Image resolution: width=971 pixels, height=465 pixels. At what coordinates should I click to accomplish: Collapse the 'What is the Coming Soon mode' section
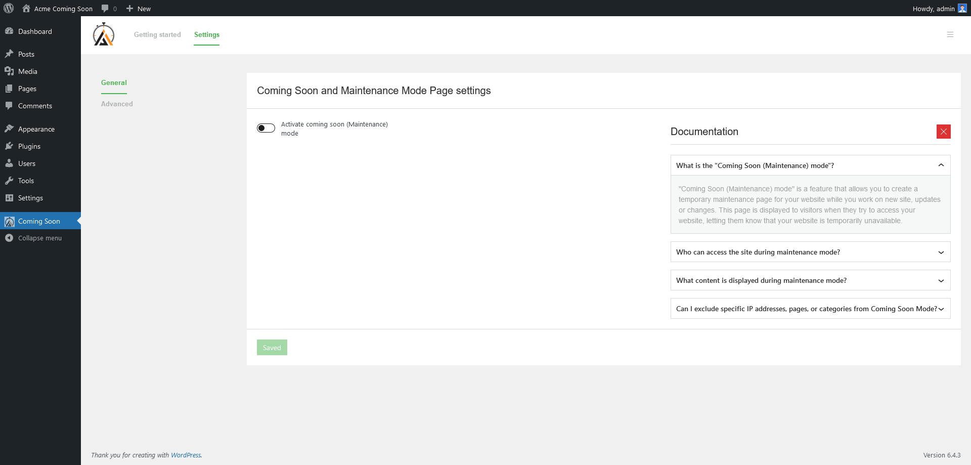pyautogui.click(x=811, y=165)
